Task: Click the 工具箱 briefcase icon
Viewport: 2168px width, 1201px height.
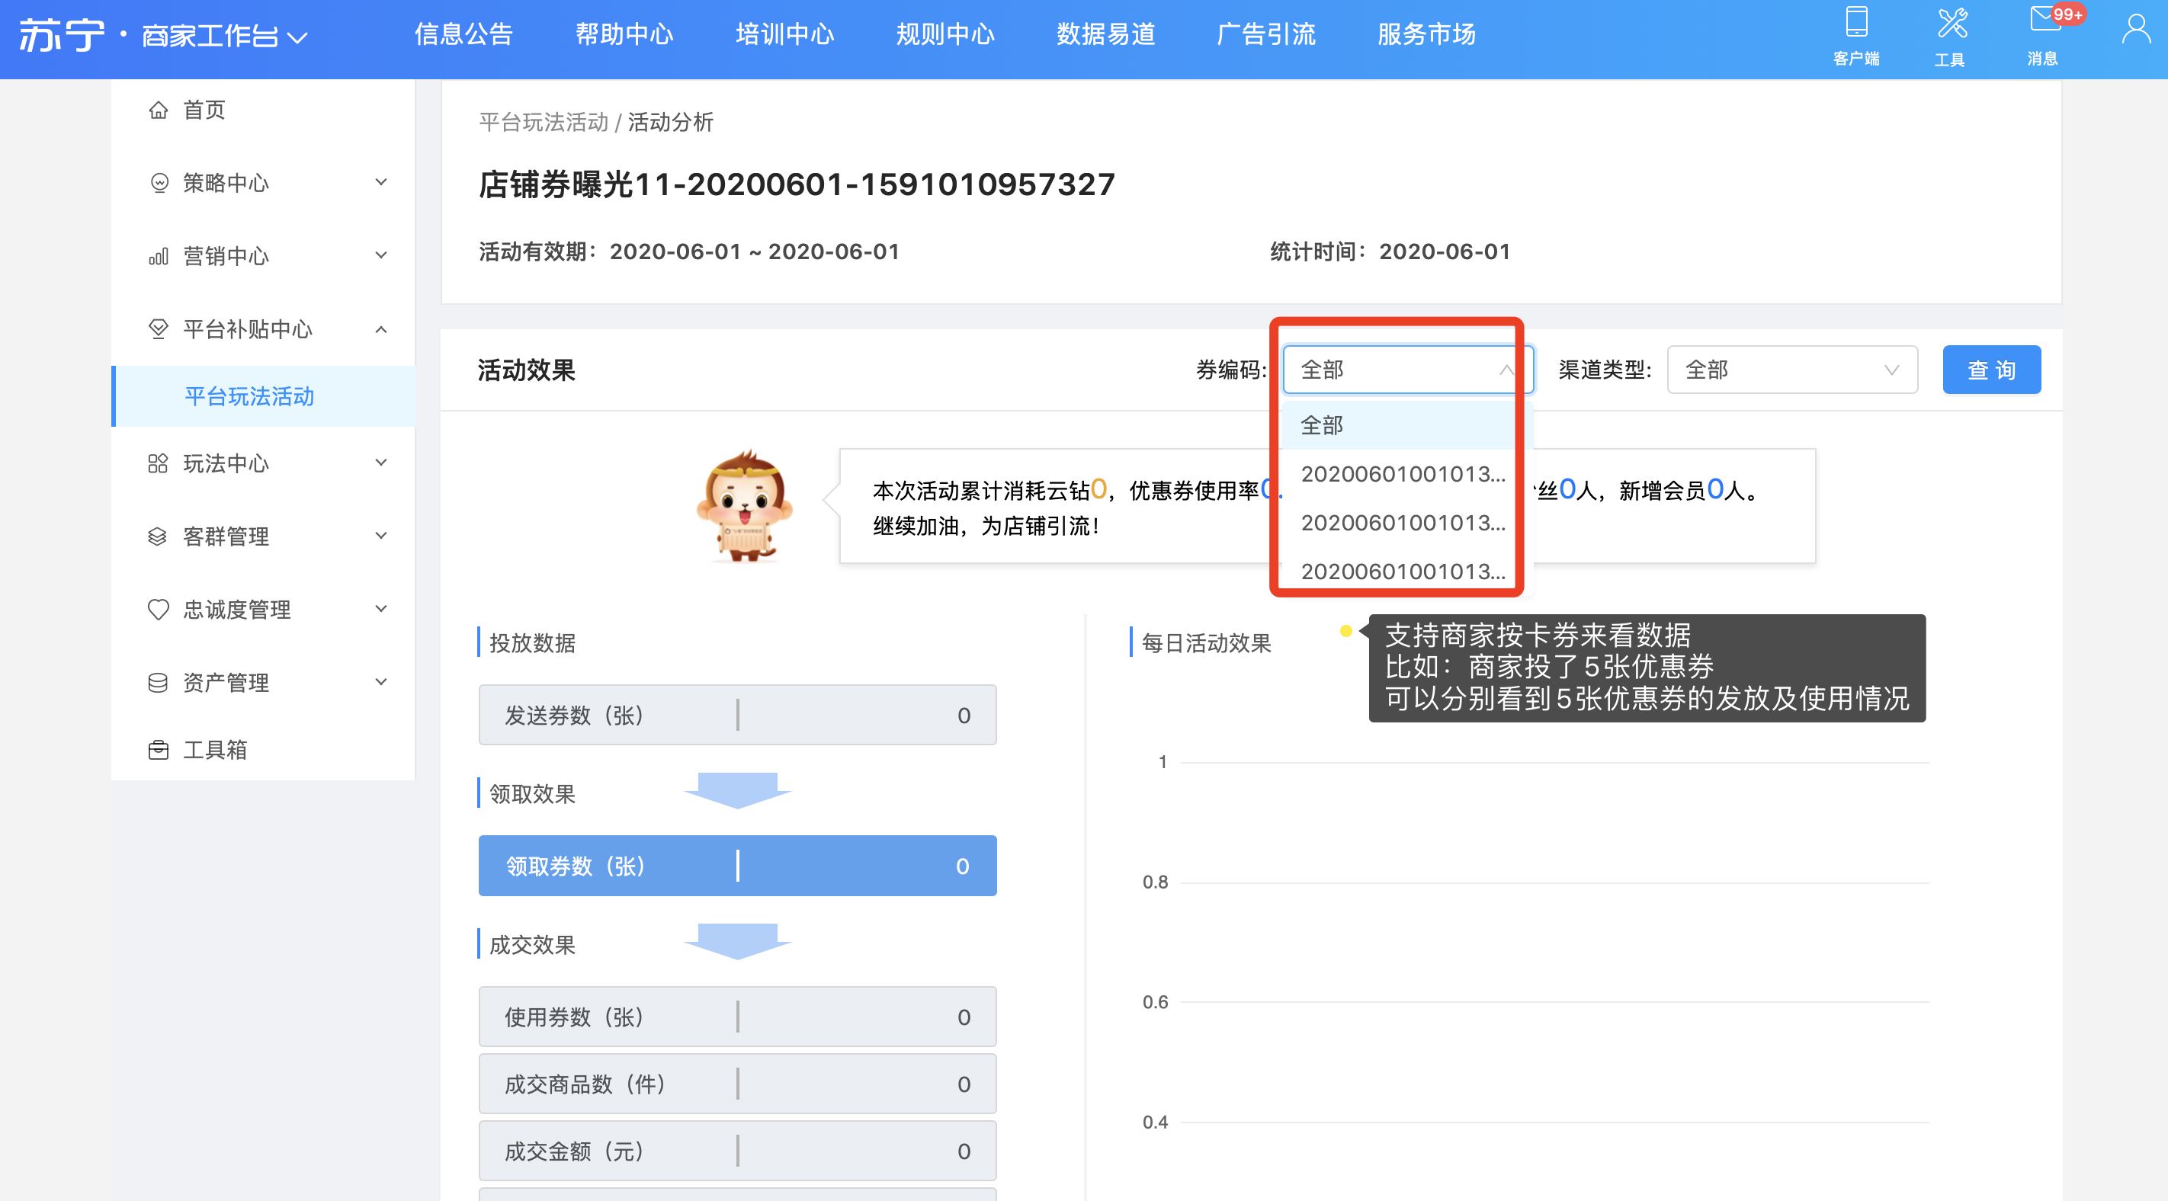Action: [x=159, y=749]
